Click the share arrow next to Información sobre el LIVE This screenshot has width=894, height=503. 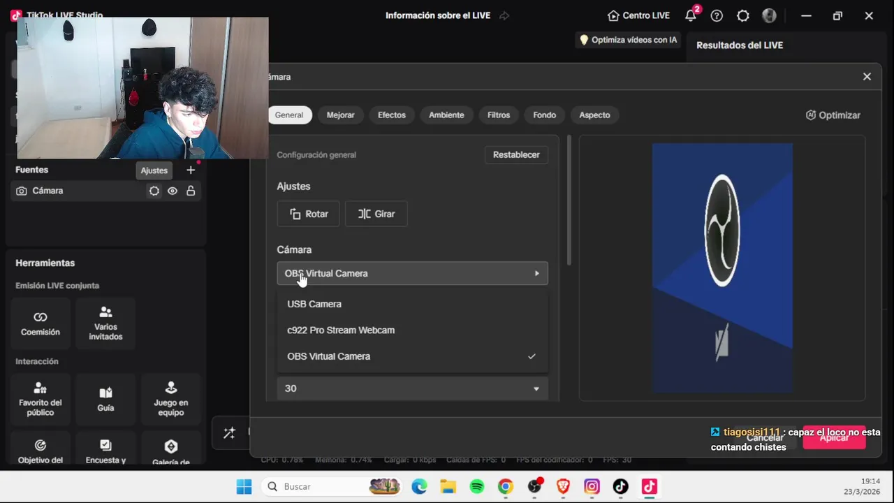pos(504,15)
